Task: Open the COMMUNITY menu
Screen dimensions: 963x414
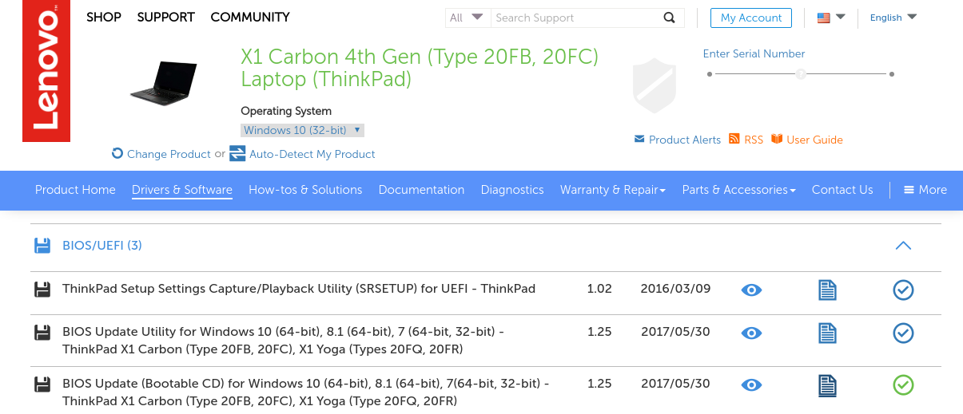Action: pyautogui.click(x=250, y=17)
